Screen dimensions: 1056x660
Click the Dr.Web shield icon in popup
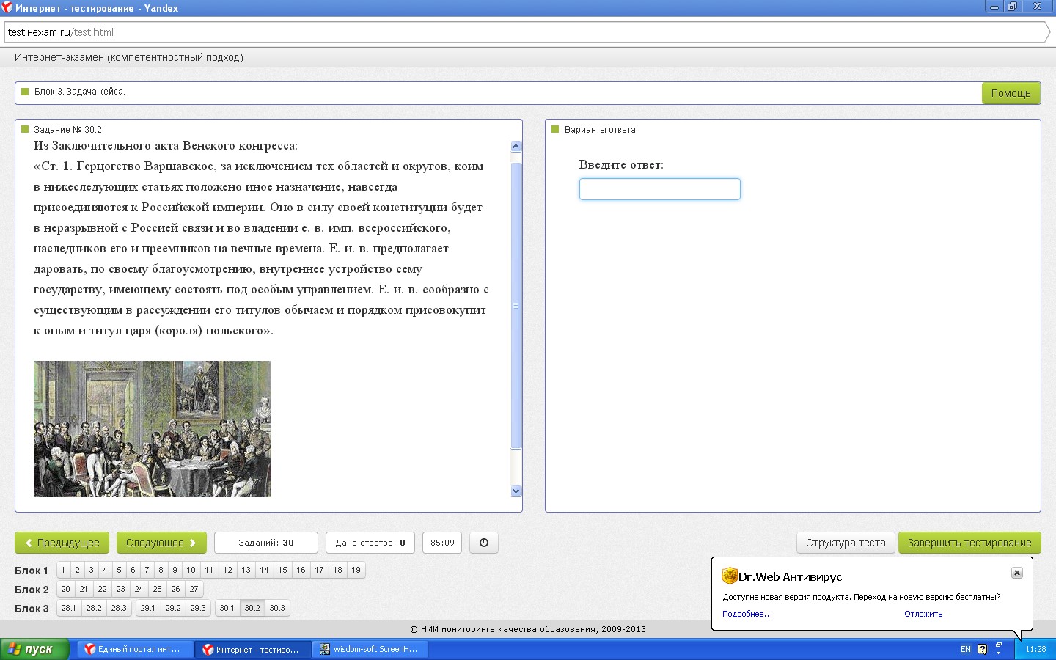point(730,576)
